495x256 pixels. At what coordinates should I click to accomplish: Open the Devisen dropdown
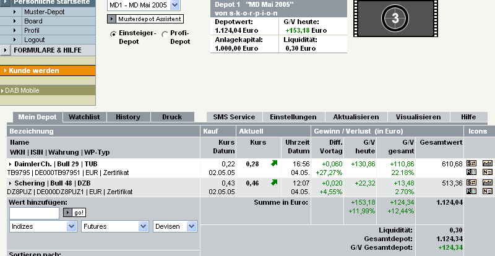[175, 226]
